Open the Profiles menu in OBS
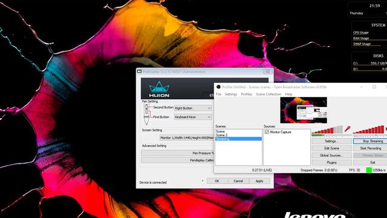 click(246, 94)
